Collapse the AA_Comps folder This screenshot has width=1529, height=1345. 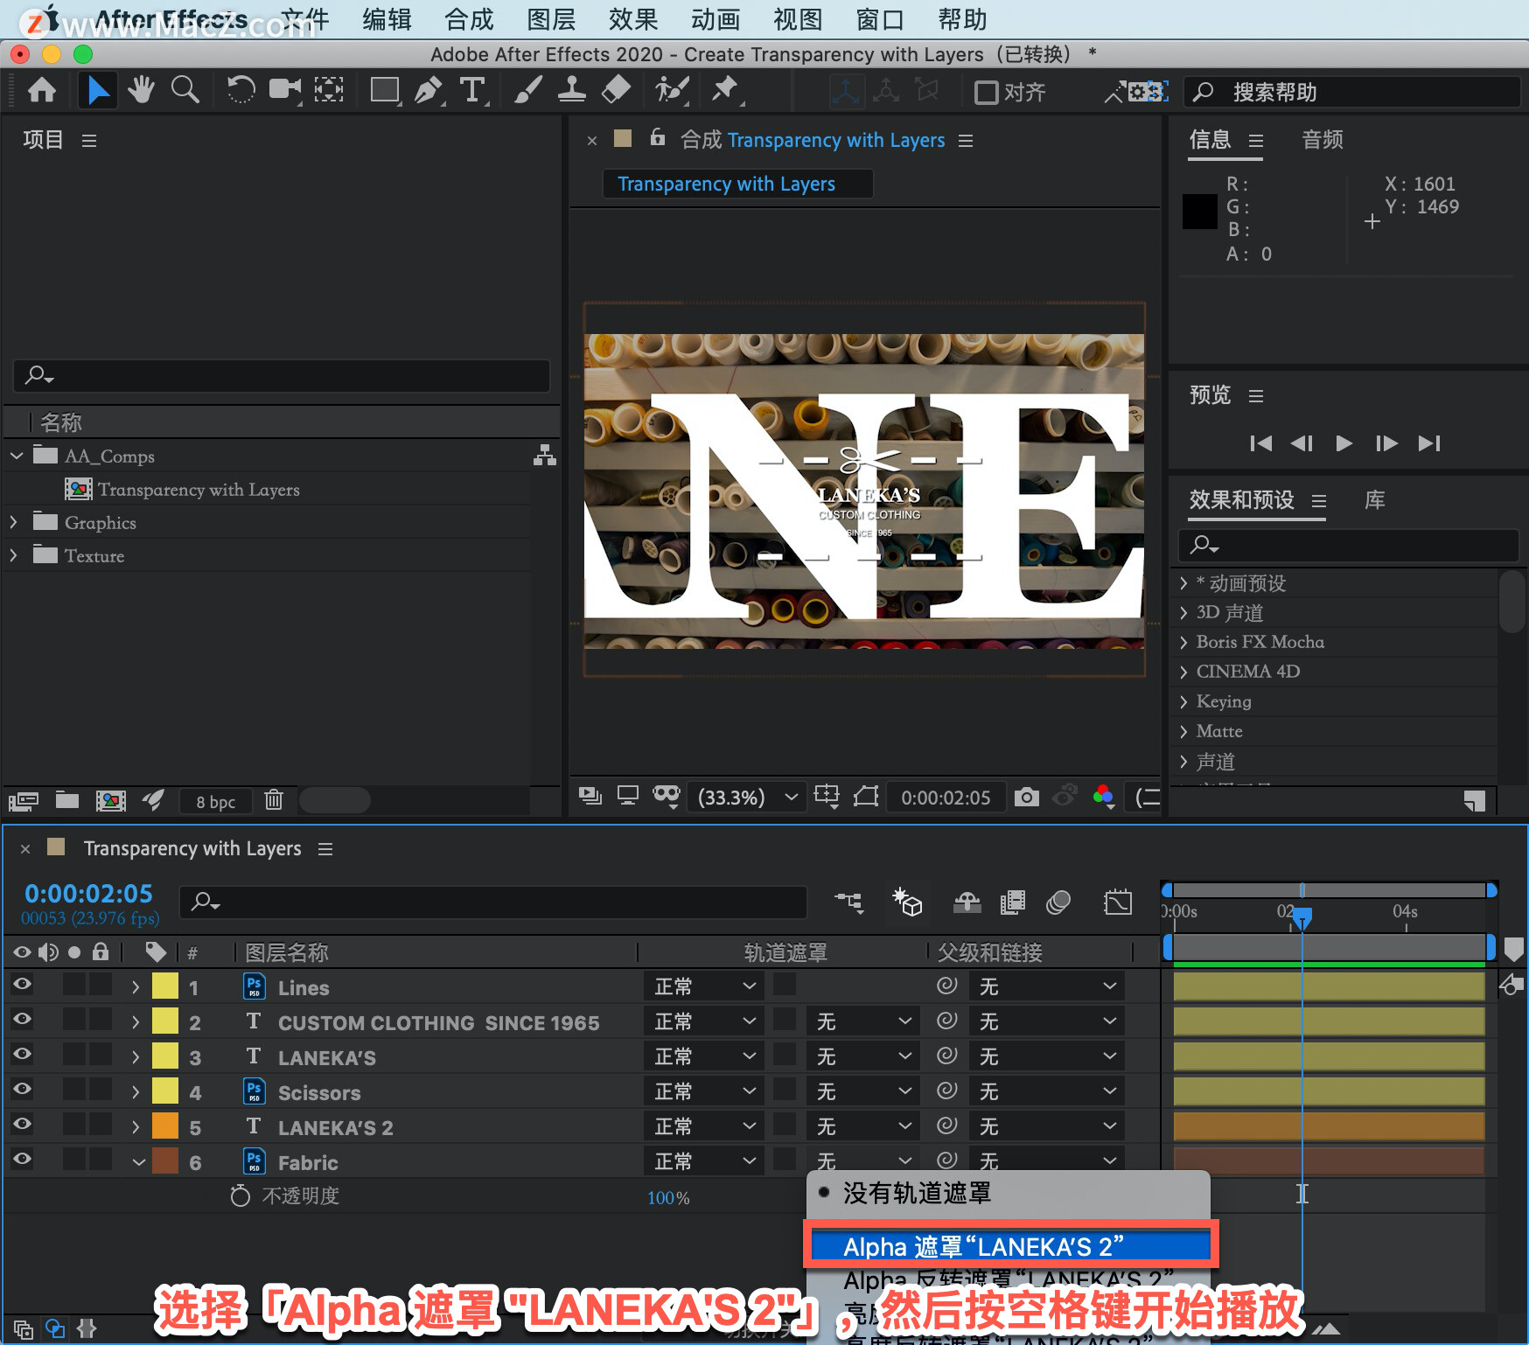pos(17,456)
